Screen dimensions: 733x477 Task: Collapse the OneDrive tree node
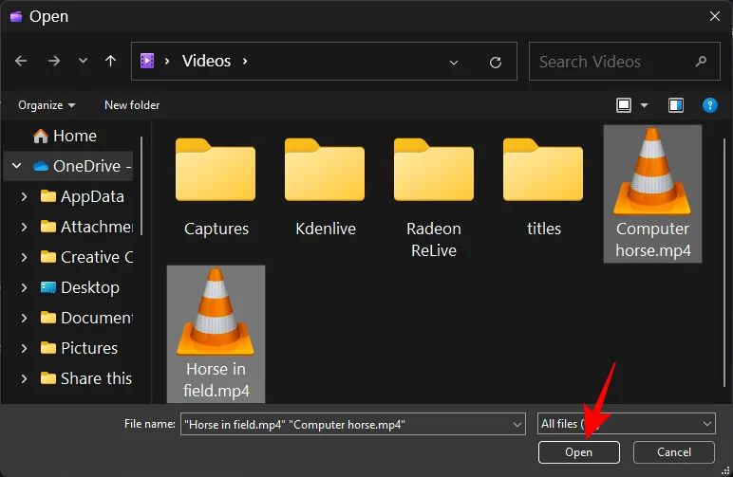click(x=17, y=166)
